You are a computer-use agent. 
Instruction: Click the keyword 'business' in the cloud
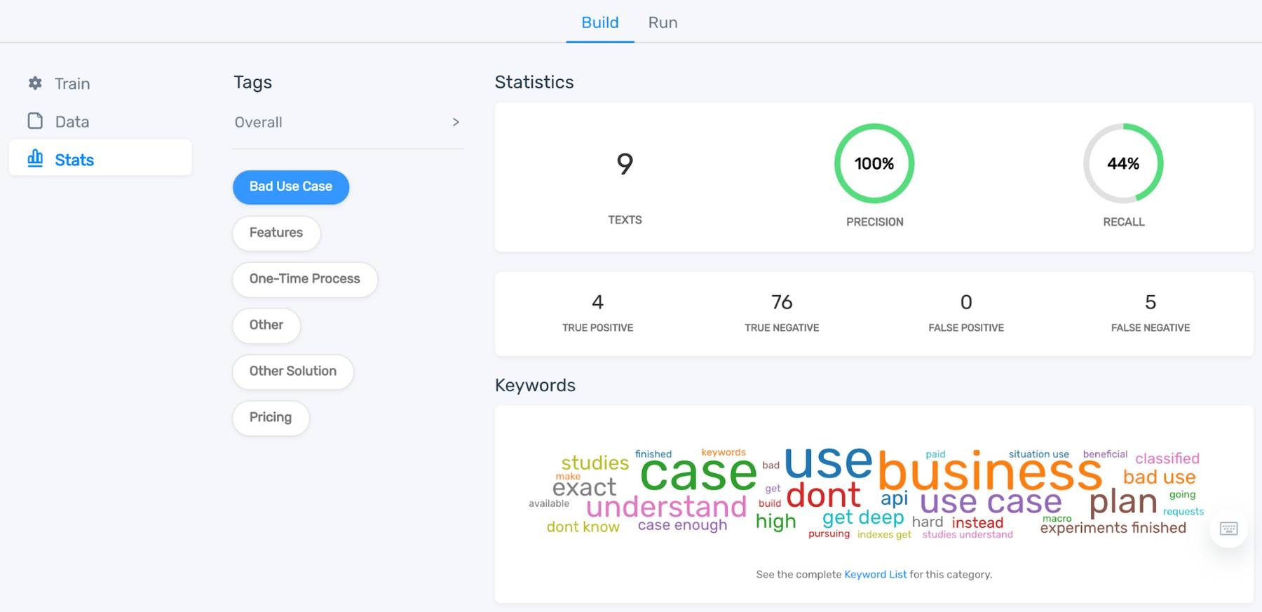[990, 471]
